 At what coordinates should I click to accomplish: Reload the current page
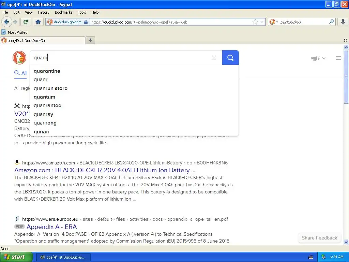pos(26,22)
